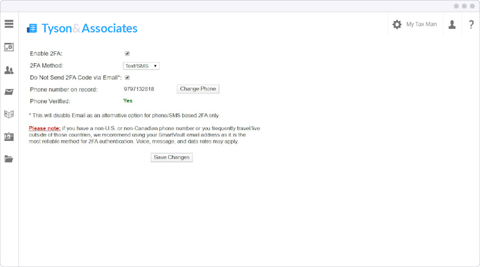Open the dashboard settings sidebar icon

coord(9,47)
